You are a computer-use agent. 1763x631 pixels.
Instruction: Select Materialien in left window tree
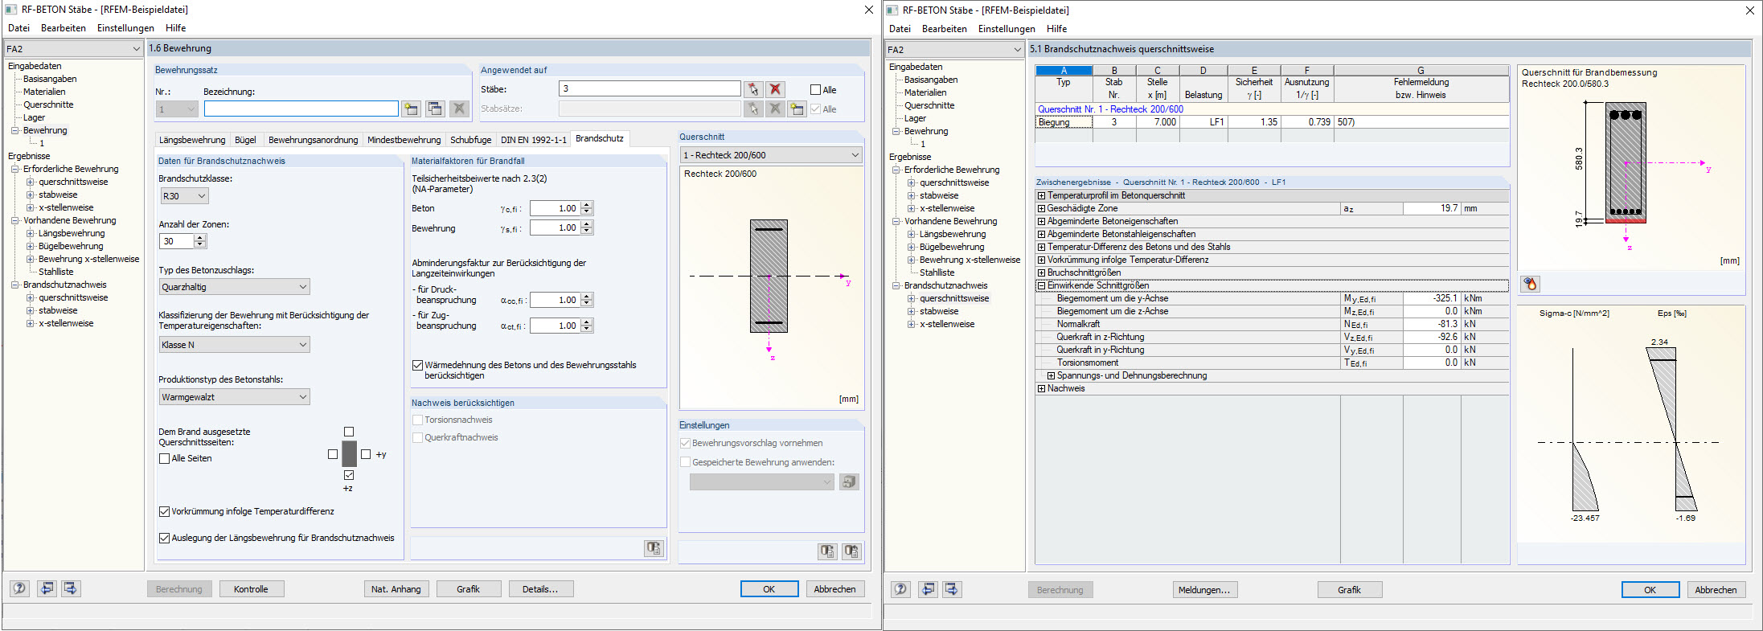coord(44,92)
